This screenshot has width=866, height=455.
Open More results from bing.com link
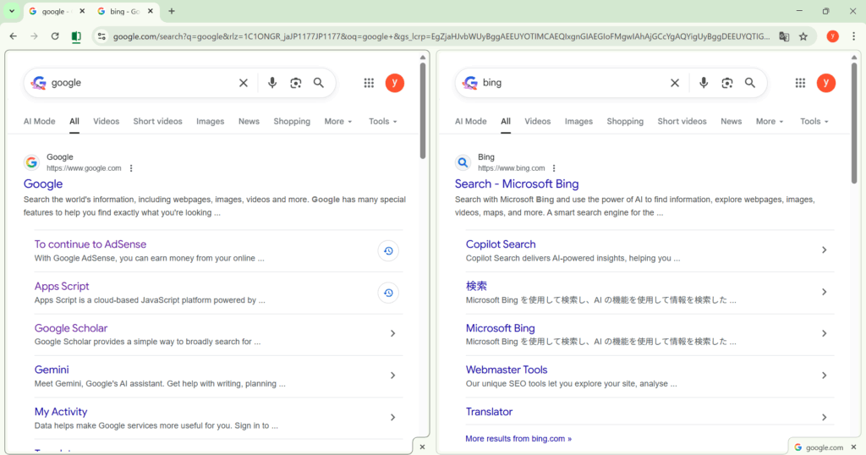(x=518, y=438)
